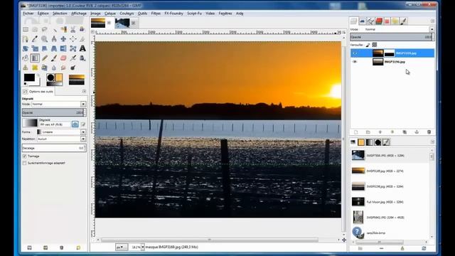Screen dimensions: 455x256
Task: Select the Blur/Sharpen drop tool
Action: [x=54, y=68]
